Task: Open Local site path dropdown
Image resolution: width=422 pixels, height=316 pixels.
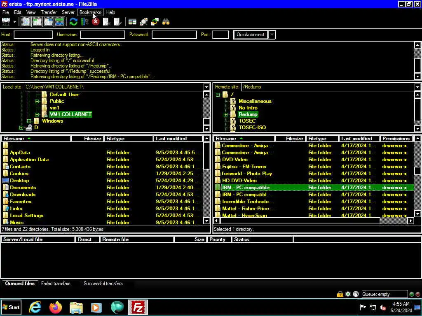Action: pos(206,87)
